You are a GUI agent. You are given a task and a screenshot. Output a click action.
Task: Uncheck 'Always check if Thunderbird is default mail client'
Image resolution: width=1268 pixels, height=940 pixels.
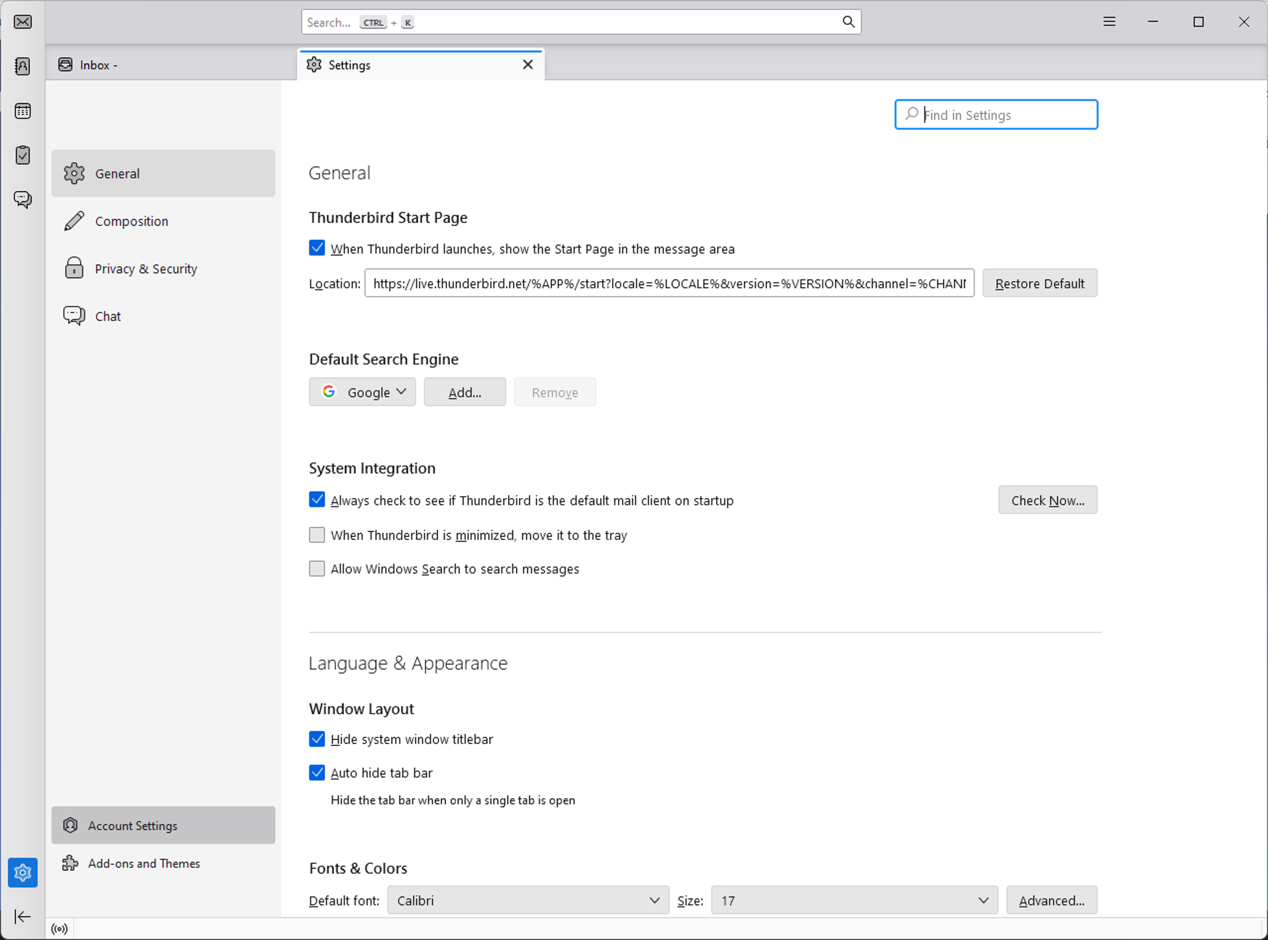(317, 499)
